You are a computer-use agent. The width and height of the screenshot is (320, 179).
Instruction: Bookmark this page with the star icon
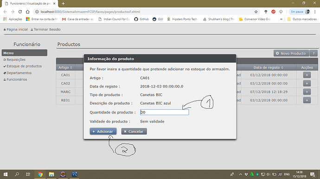256,12
